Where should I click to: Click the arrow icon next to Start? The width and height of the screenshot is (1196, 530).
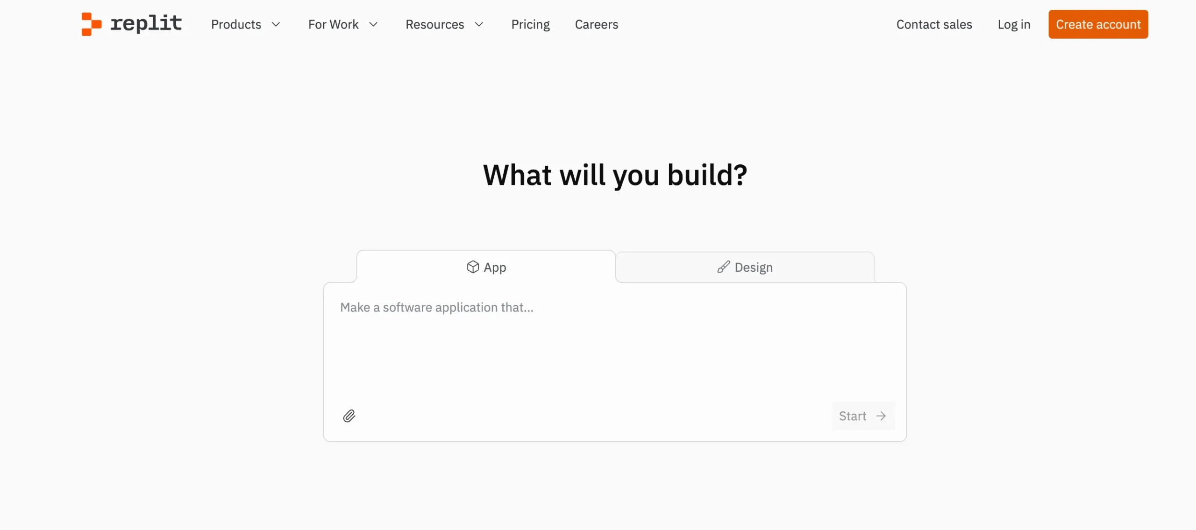point(881,416)
